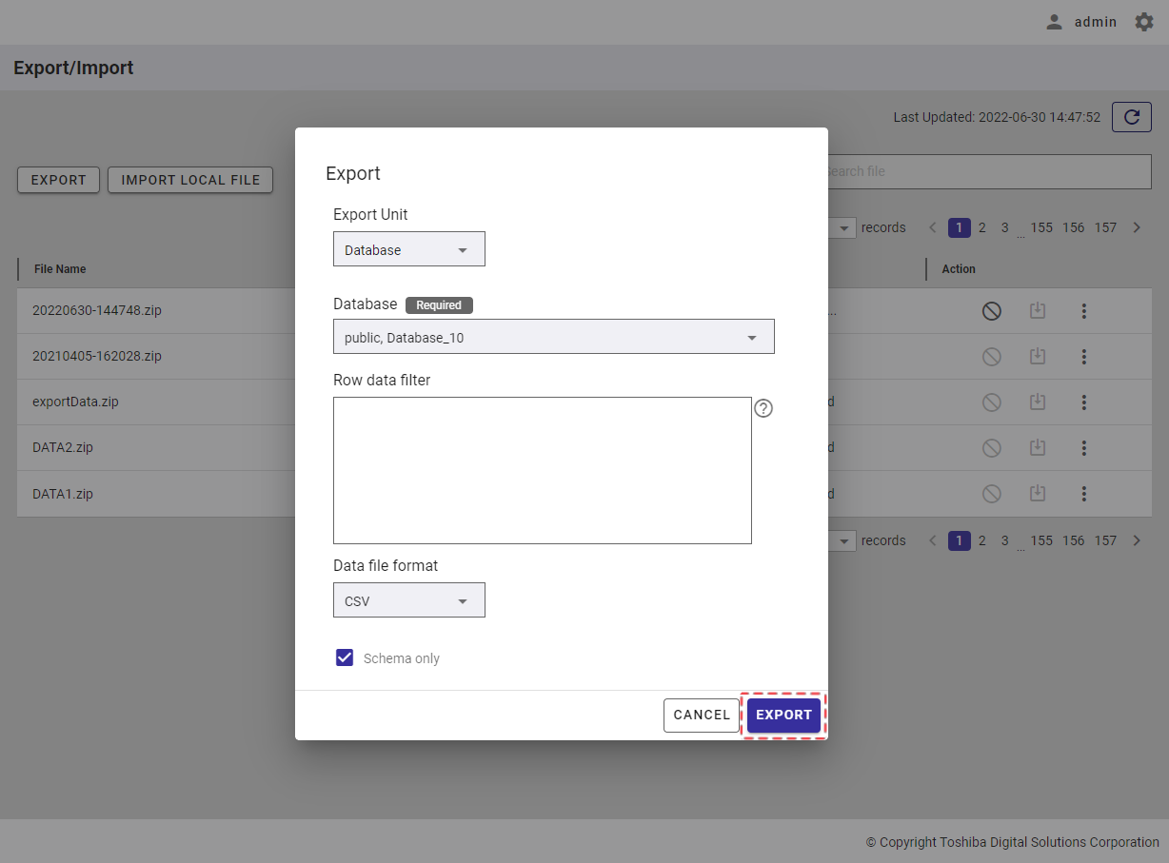Open the settings gear icon
Screen dimensions: 1169x863
coord(1143,22)
